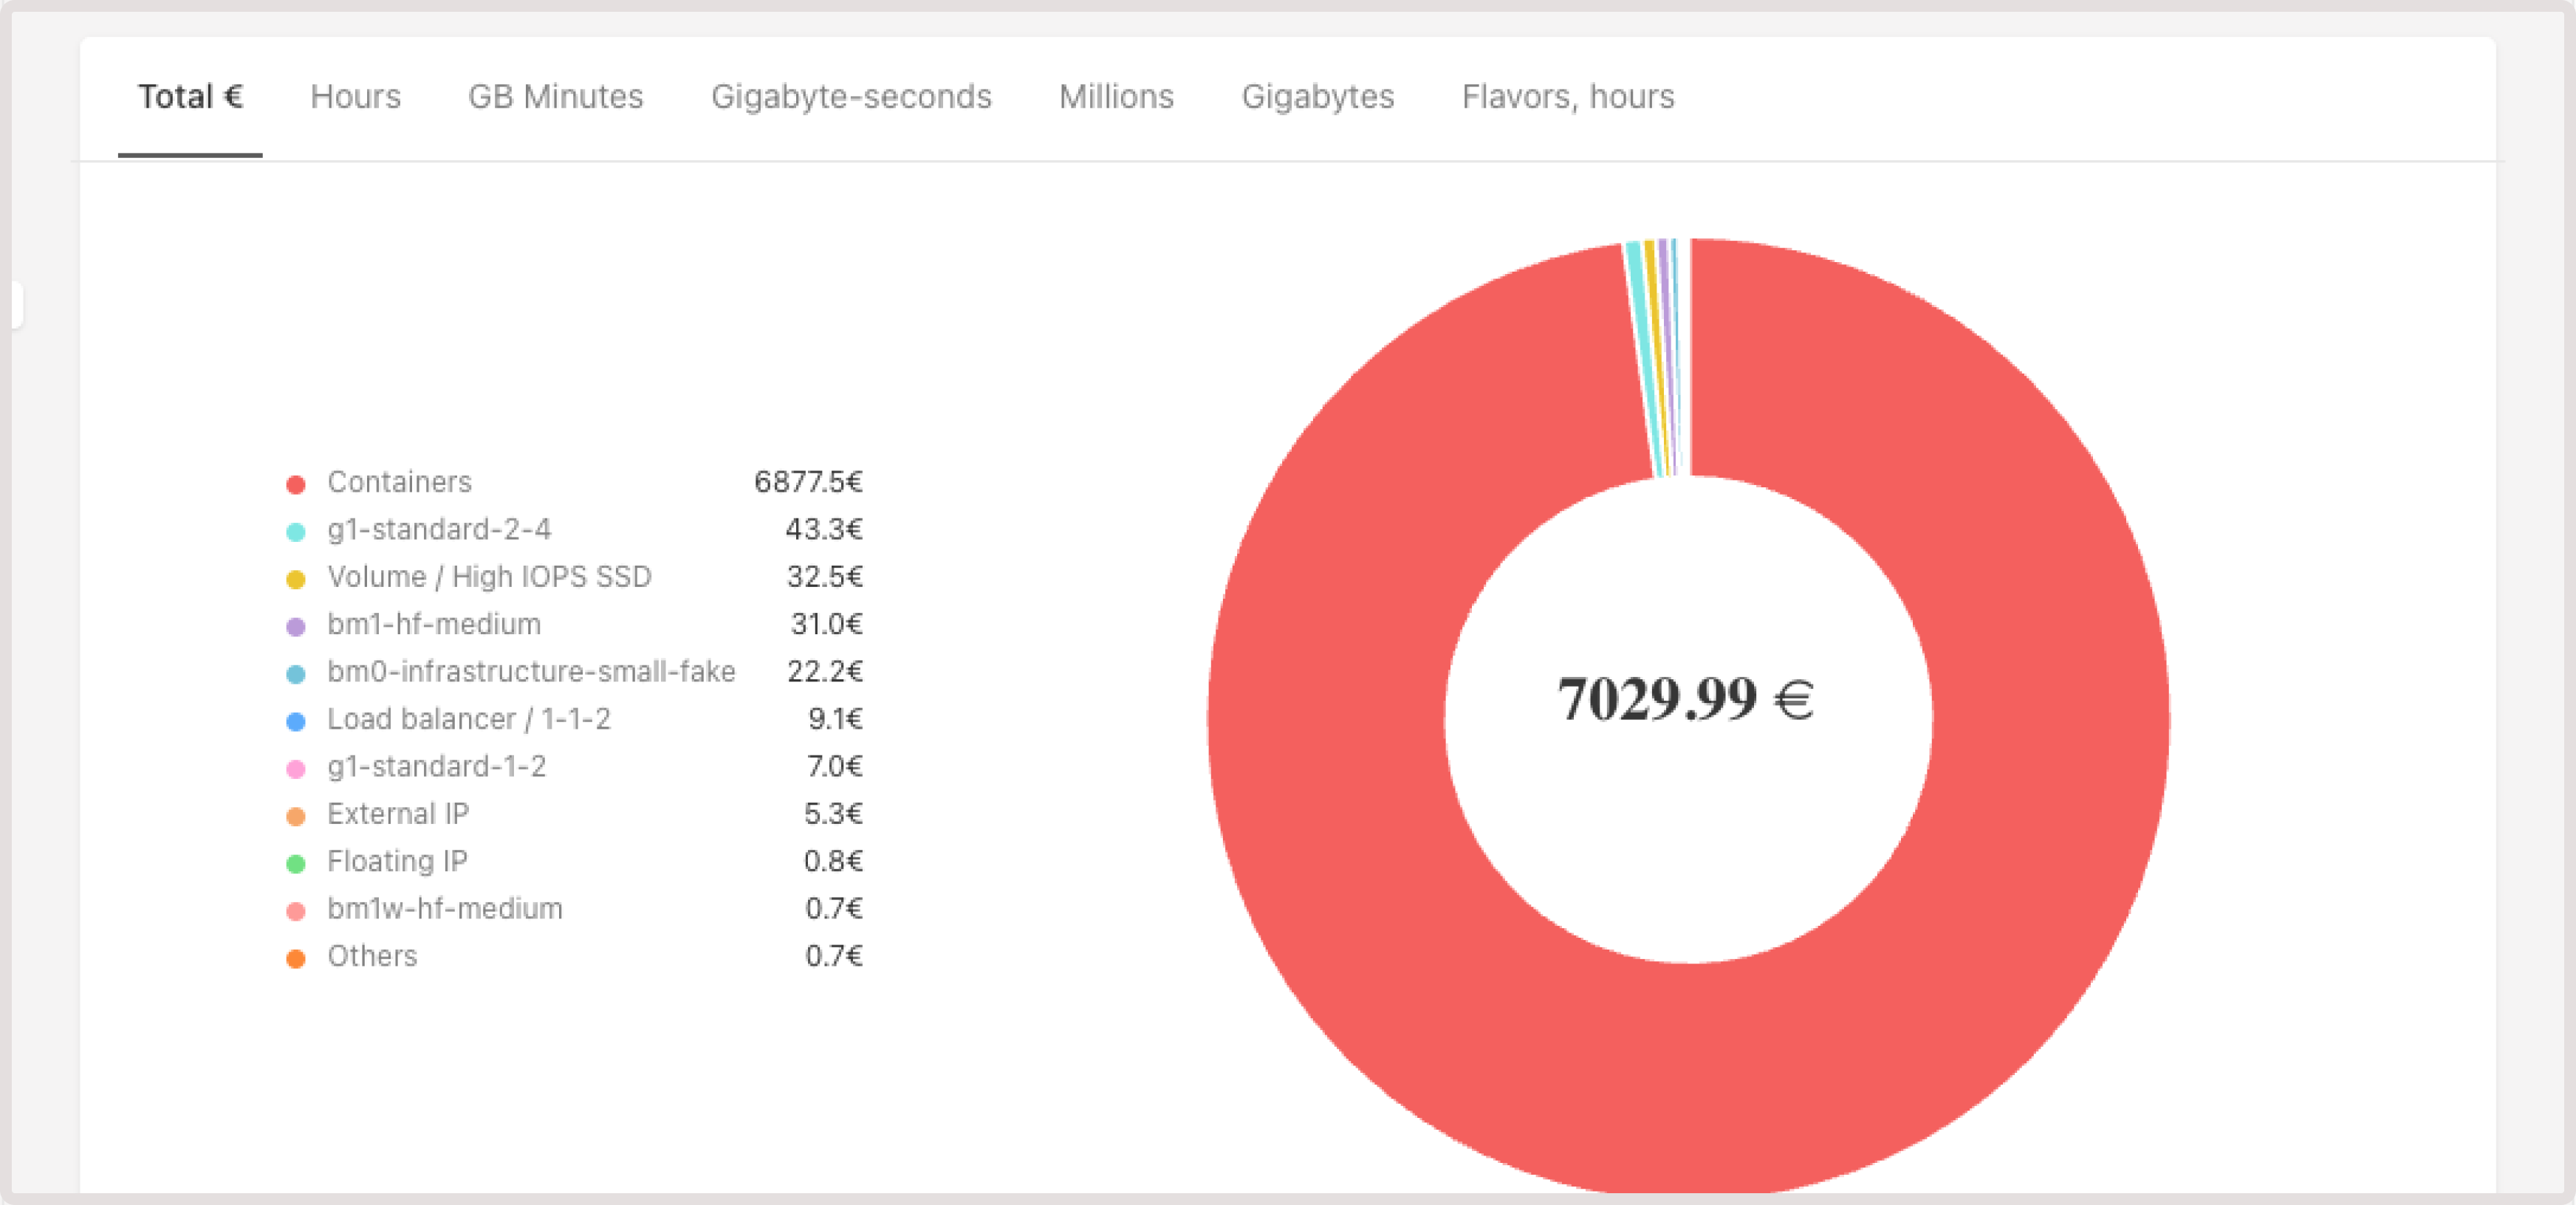Click the External IP legend color dot
The image size is (2576, 1205).
coord(296,814)
